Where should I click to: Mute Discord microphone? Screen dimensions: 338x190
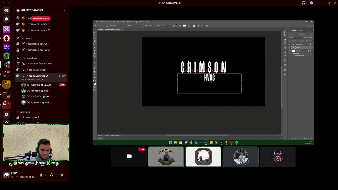(x=41, y=175)
